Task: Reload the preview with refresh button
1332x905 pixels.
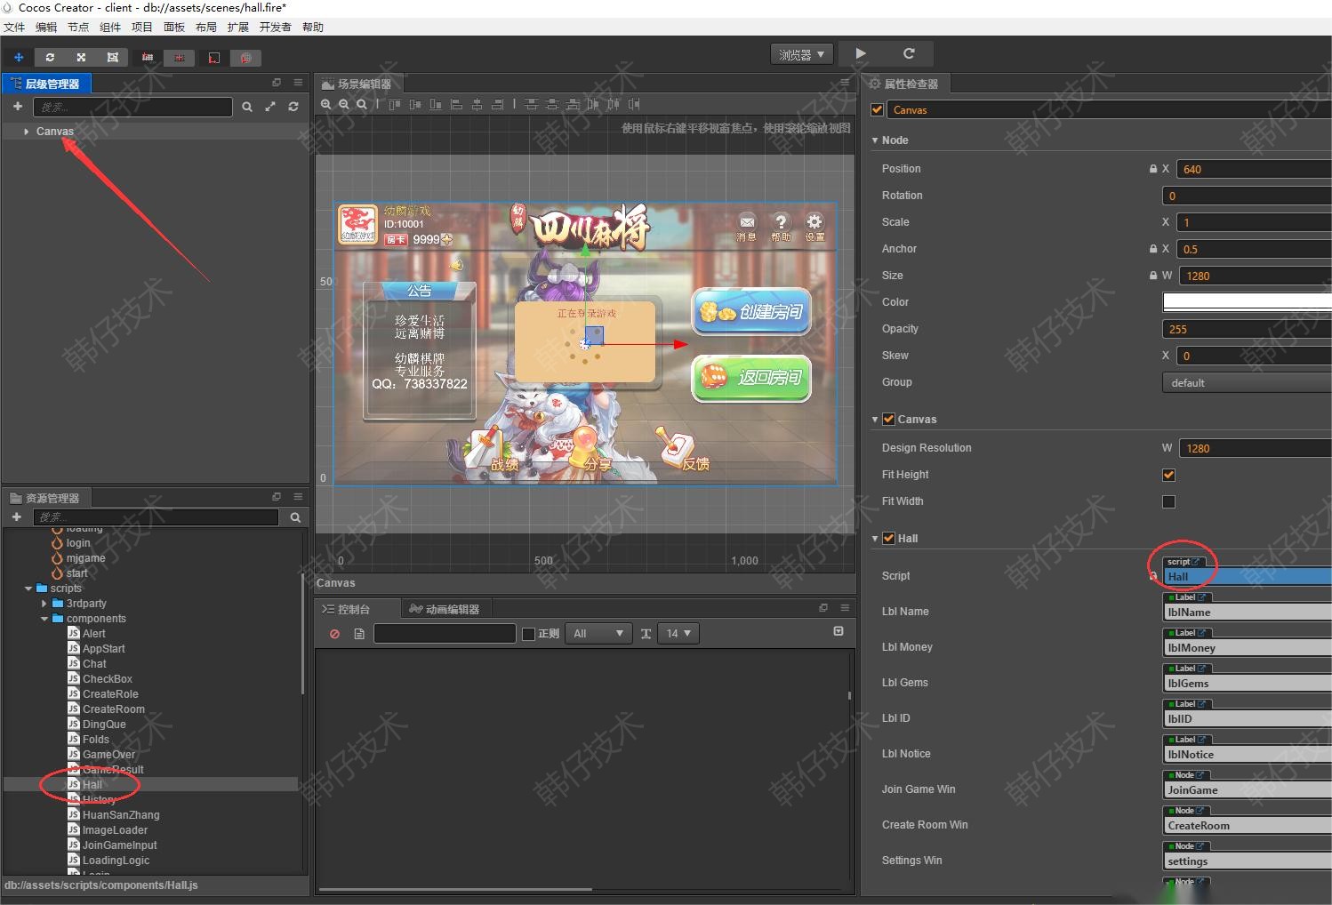Action: click(909, 53)
